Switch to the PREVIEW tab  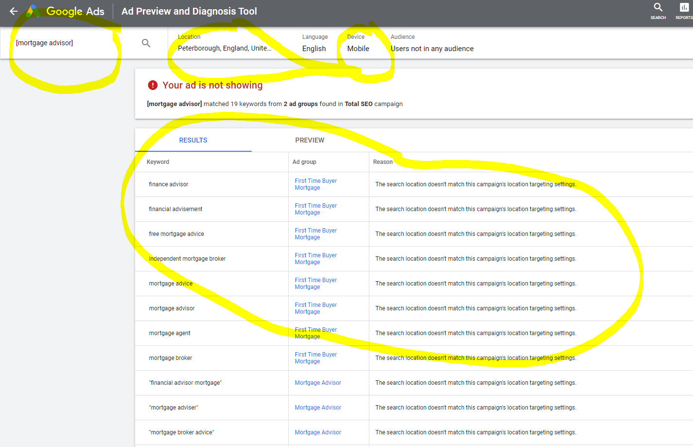[310, 140]
